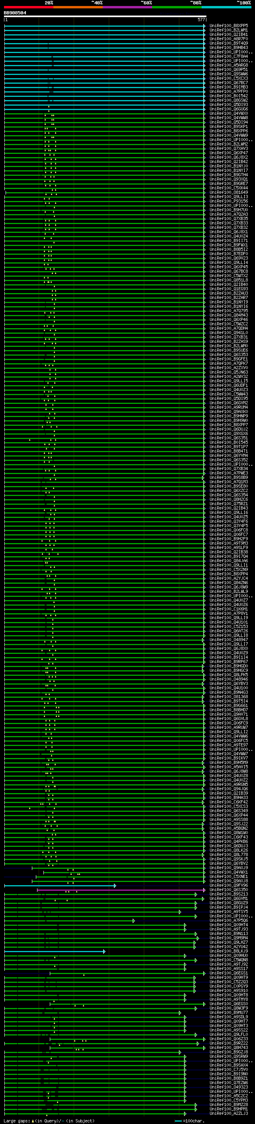Click the purple arrowhead ending the Q6S350 alignment

pos(204,890)
